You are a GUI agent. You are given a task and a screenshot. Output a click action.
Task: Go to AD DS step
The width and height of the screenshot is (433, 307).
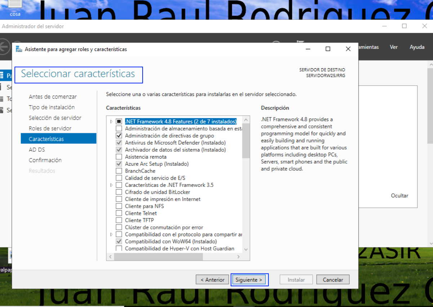click(37, 150)
